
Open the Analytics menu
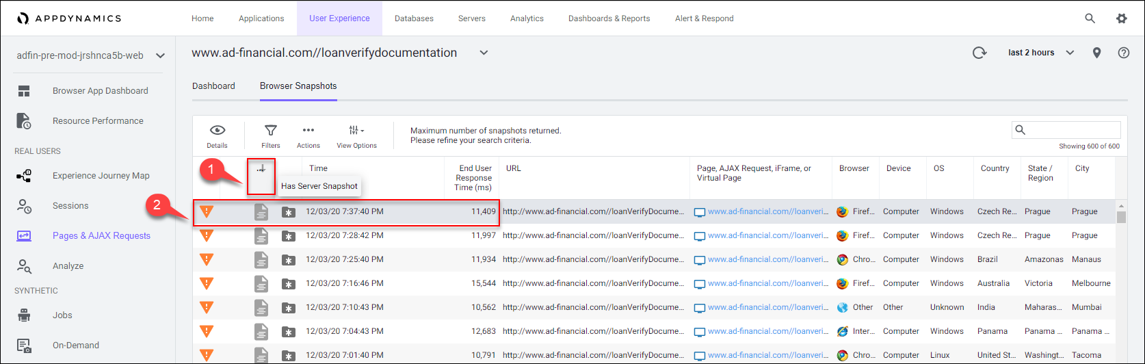tap(527, 18)
